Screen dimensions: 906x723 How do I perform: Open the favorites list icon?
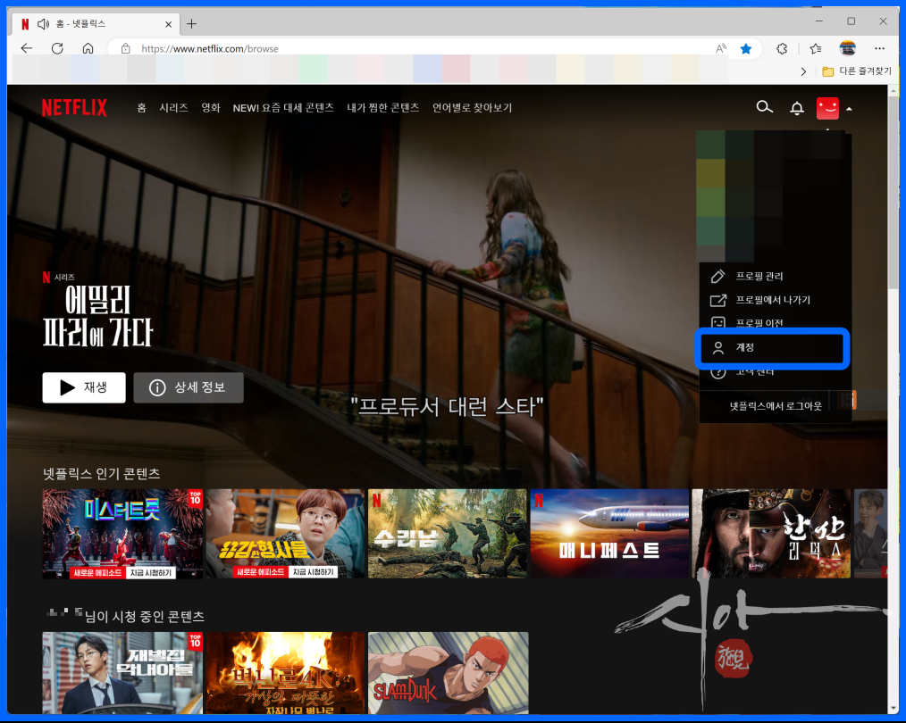coord(816,49)
